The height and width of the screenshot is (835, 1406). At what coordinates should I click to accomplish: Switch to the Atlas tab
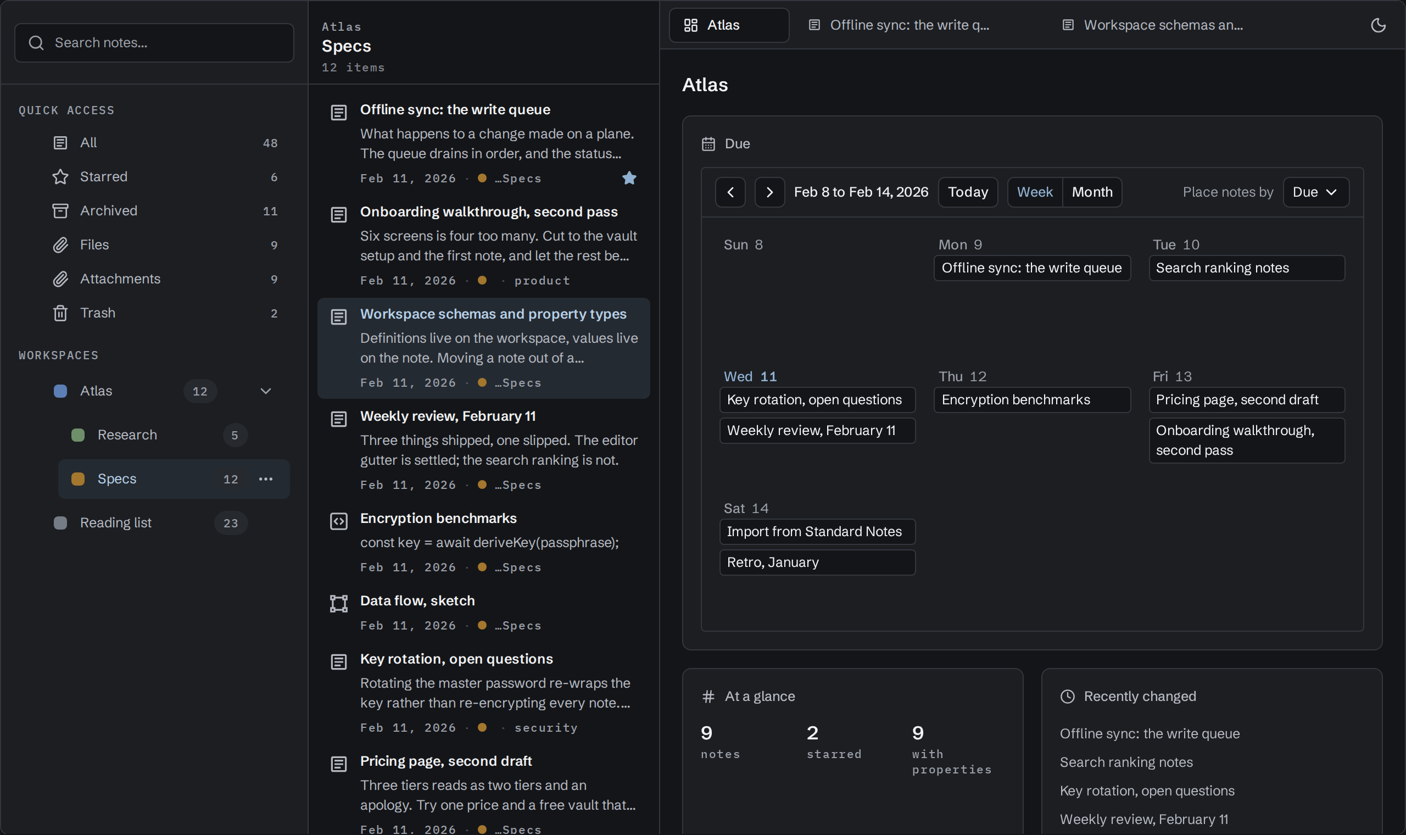click(729, 25)
